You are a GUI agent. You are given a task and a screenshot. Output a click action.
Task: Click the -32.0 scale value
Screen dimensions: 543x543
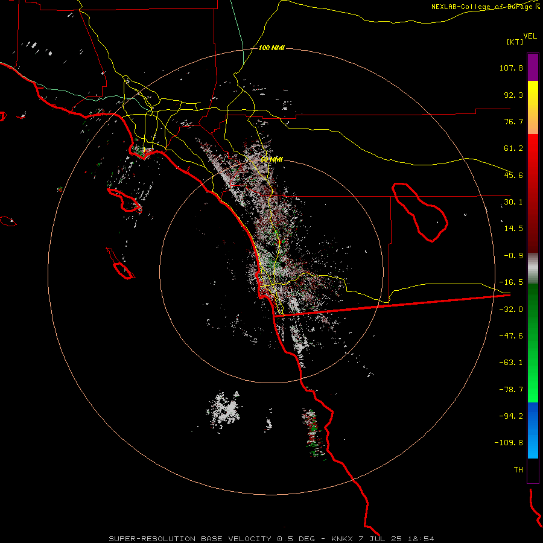coord(511,310)
